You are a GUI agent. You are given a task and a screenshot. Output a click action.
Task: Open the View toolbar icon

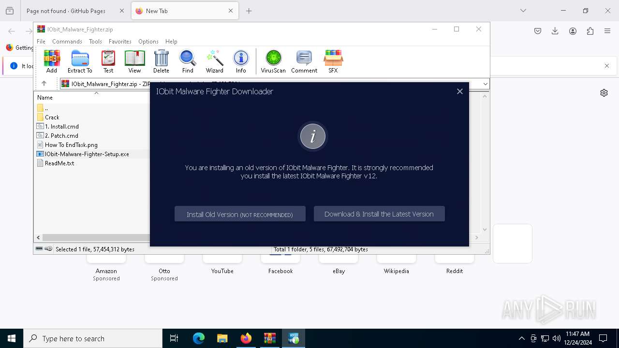coord(134,61)
